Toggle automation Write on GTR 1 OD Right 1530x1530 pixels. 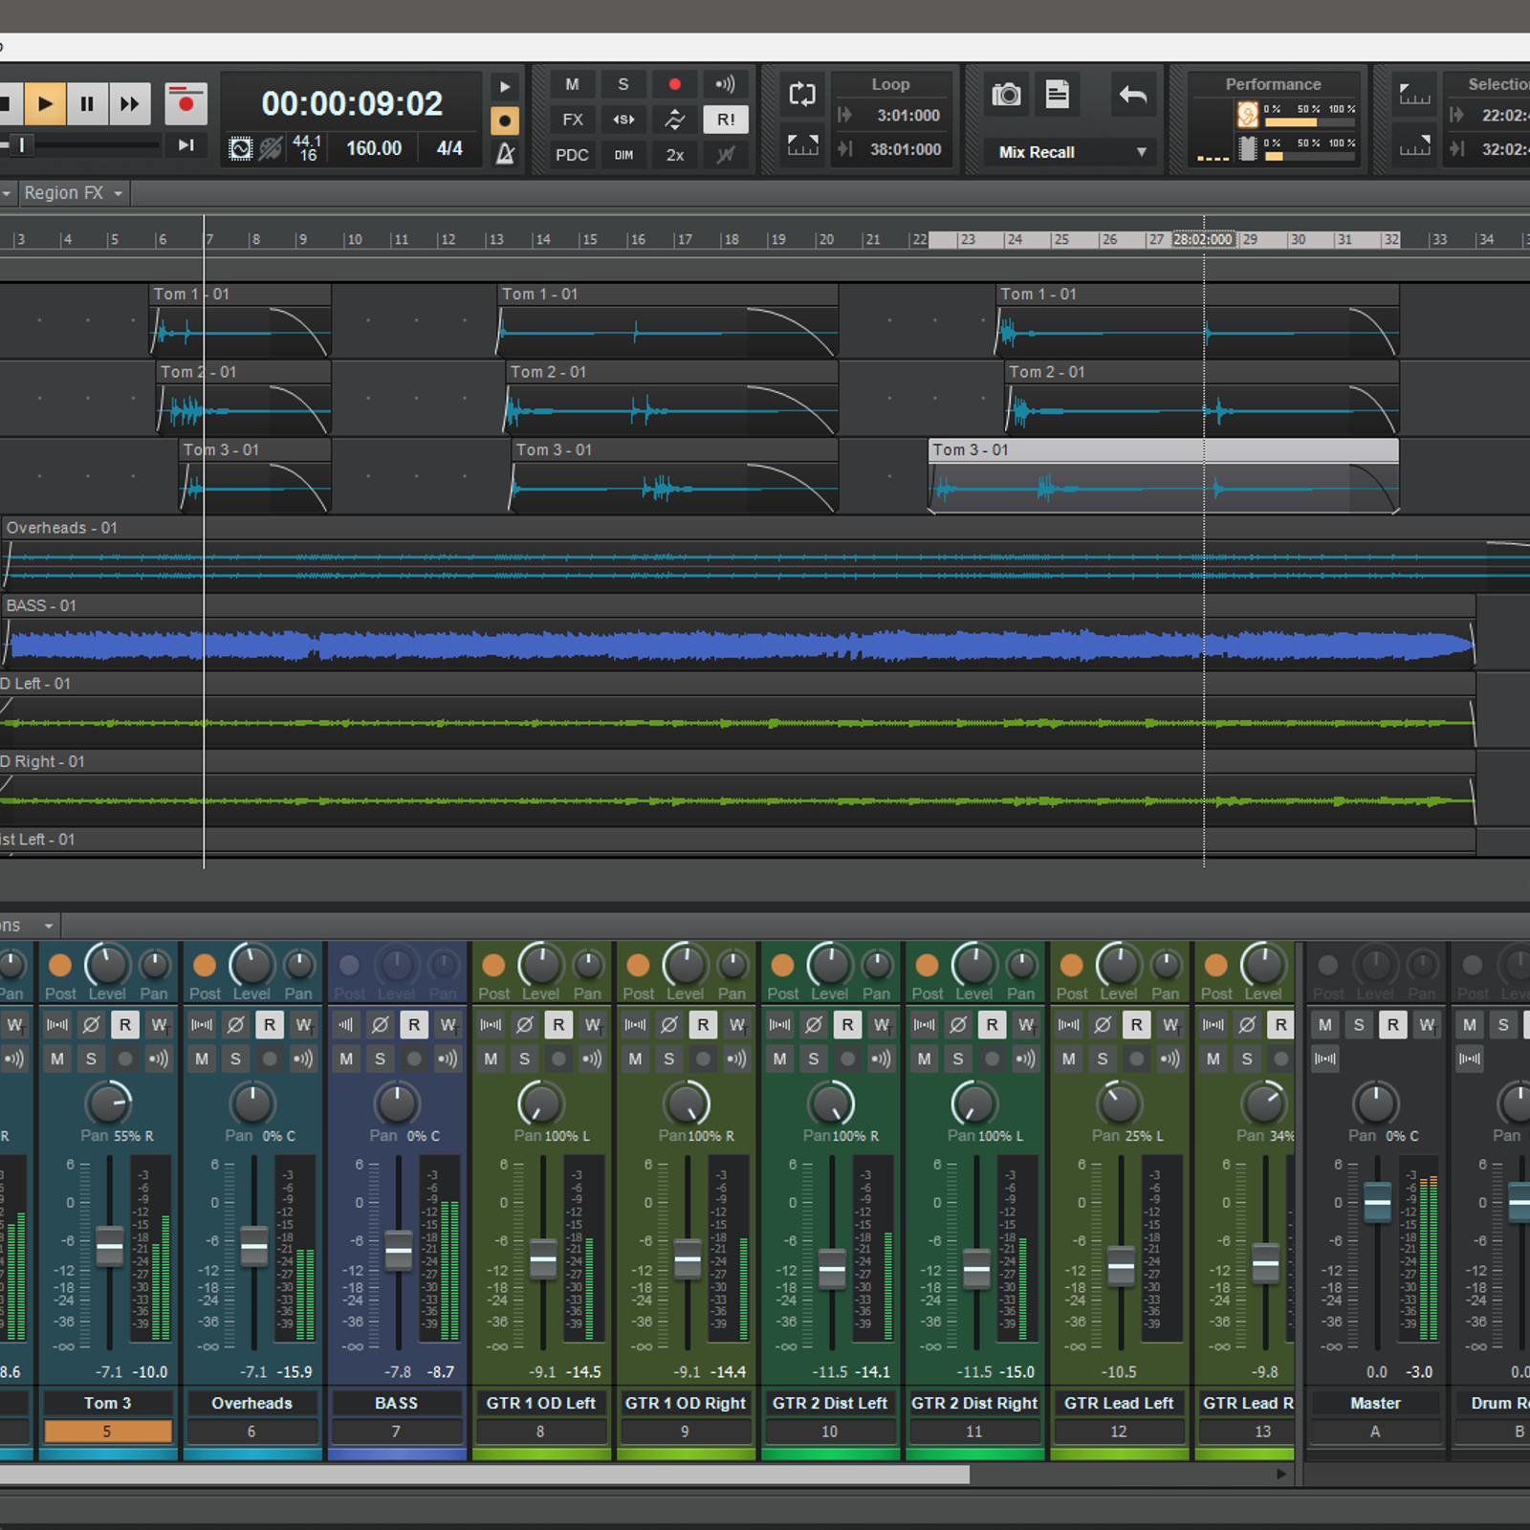[x=736, y=1025]
